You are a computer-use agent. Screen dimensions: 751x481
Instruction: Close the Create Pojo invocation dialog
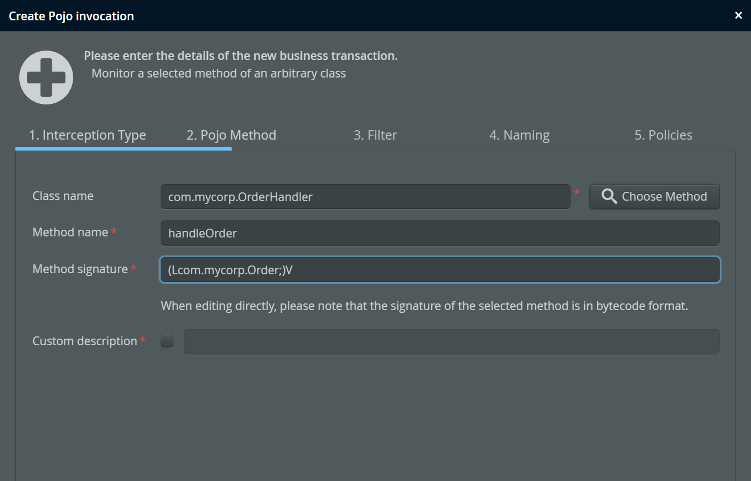(x=738, y=15)
